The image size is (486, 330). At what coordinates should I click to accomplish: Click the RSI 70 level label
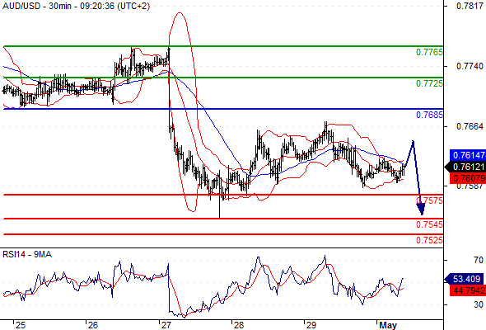pos(479,260)
